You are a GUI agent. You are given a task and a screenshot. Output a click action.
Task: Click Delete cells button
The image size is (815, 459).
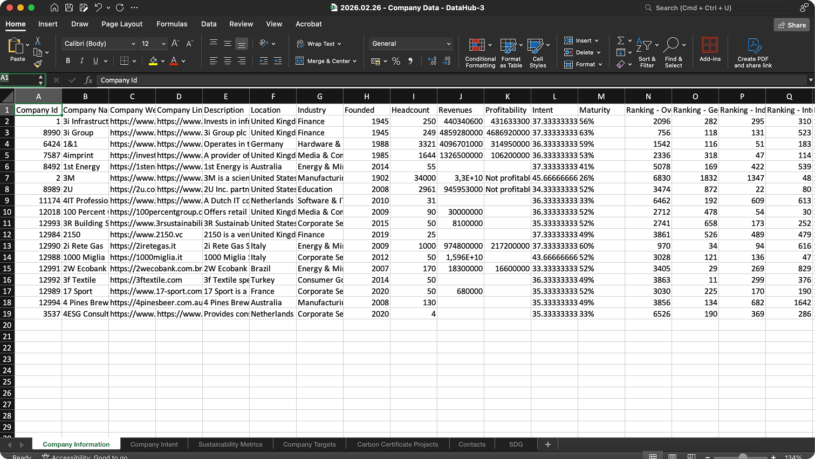582,52
